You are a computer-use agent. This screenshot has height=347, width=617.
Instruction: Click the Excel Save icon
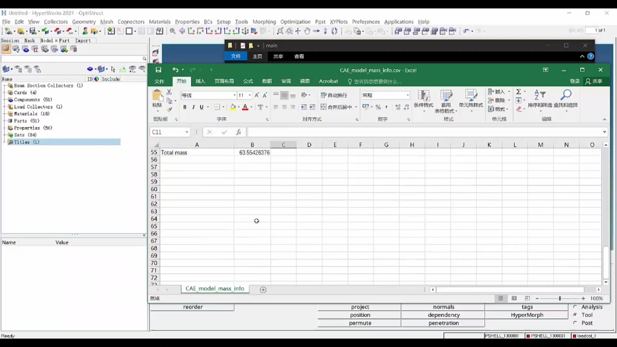coord(158,70)
